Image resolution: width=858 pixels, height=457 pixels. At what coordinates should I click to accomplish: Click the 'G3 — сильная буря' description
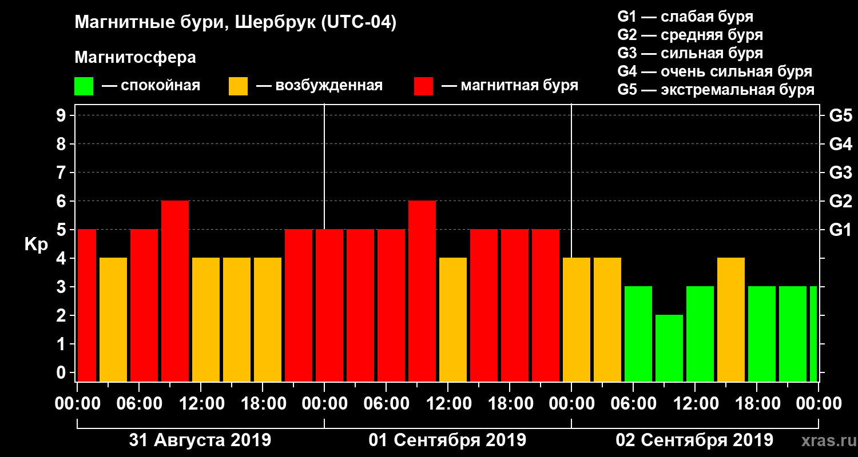pyautogui.click(x=690, y=53)
